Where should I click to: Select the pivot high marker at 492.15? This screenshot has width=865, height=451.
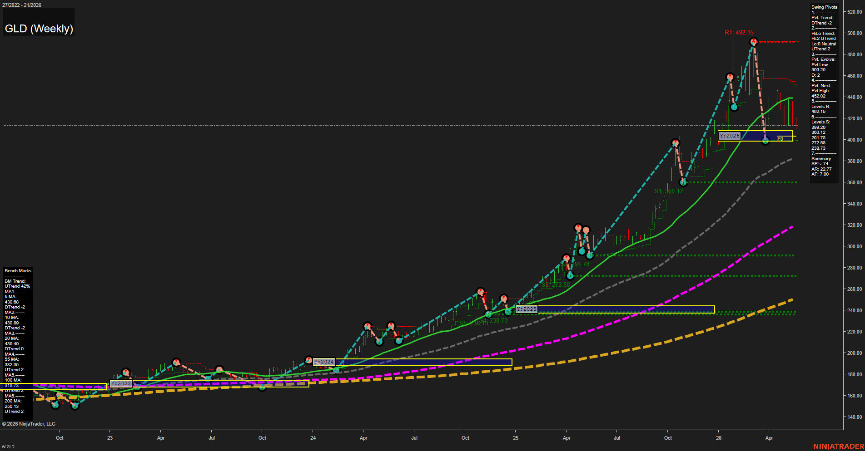click(754, 42)
